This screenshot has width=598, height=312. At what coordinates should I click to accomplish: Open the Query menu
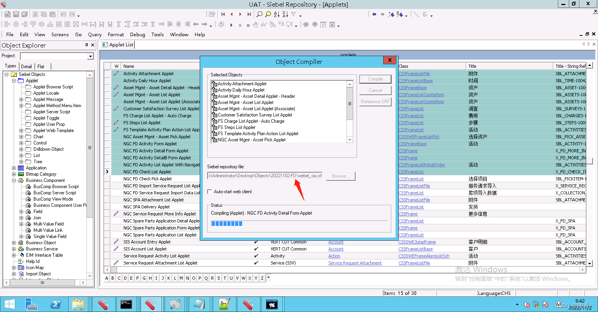pos(95,35)
